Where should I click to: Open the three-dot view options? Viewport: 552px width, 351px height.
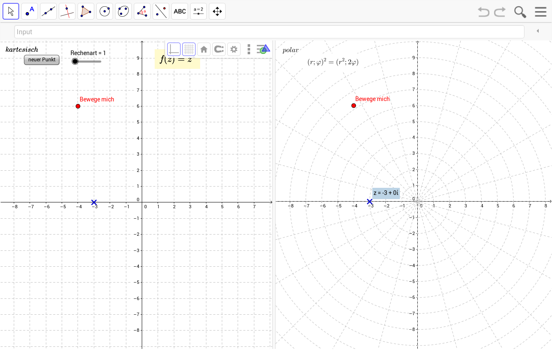click(x=249, y=49)
